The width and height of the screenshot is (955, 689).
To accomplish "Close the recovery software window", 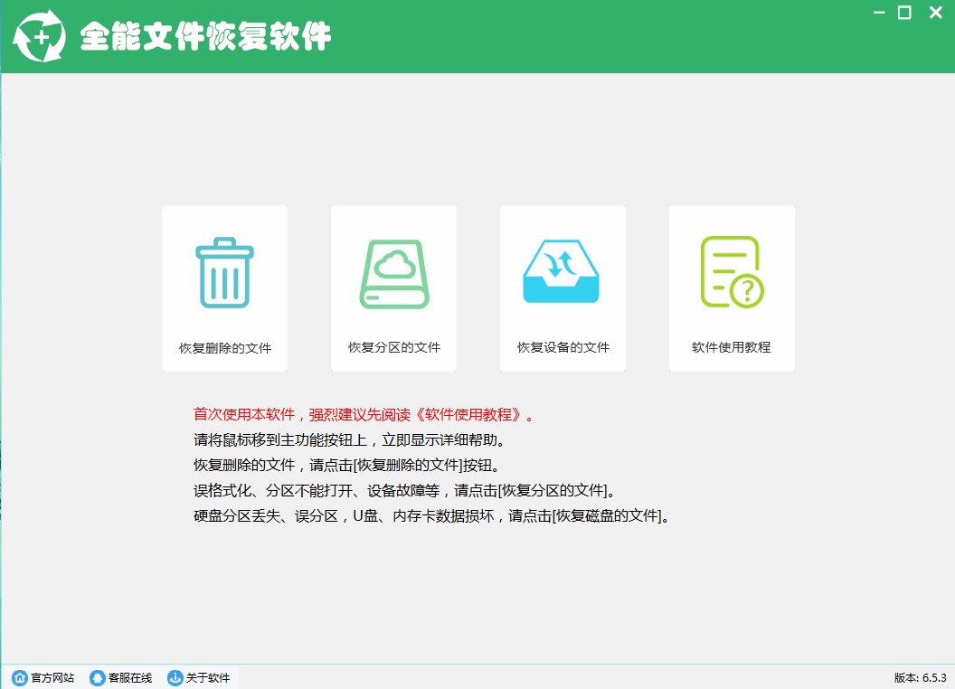I will (x=936, y=12).
